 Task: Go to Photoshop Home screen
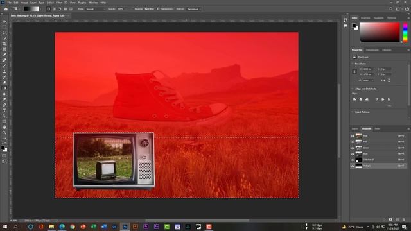(6, 9)
